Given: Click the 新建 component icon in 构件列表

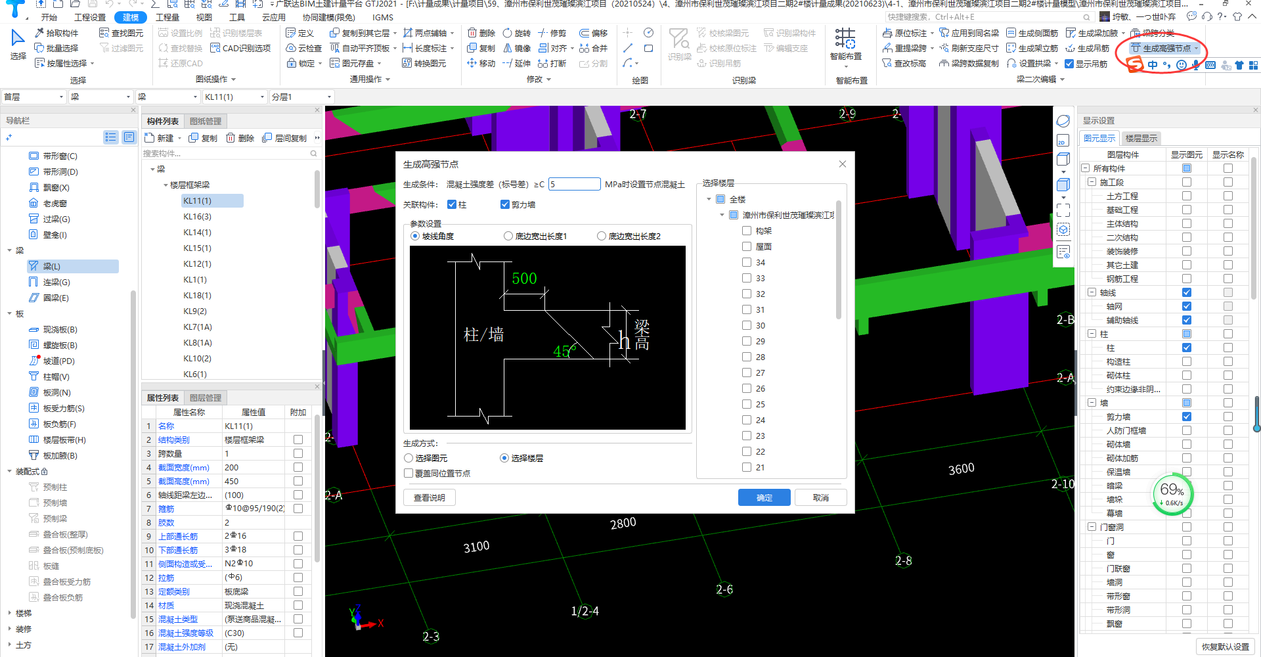Looking at the screenshot, I should pos(149,138).
